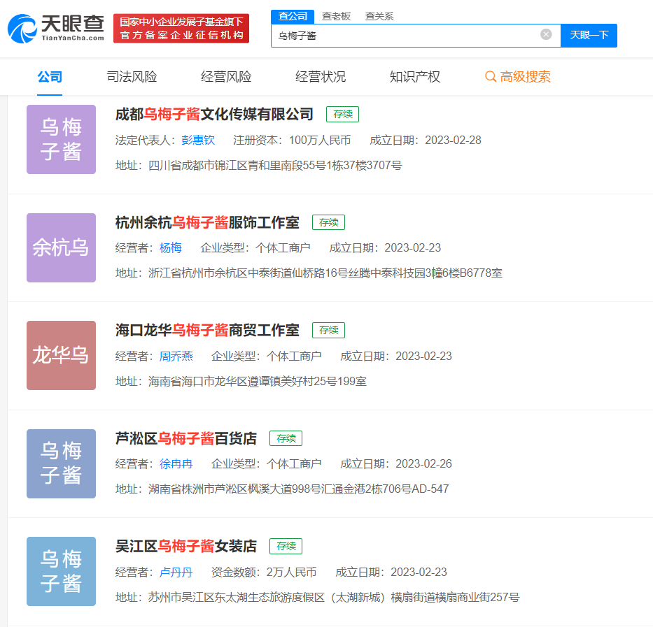The image size is (653, 627).
Task: Click the purple 乌梅子酱 logo for the Chengdu company
Action: (x=61, y=139)
